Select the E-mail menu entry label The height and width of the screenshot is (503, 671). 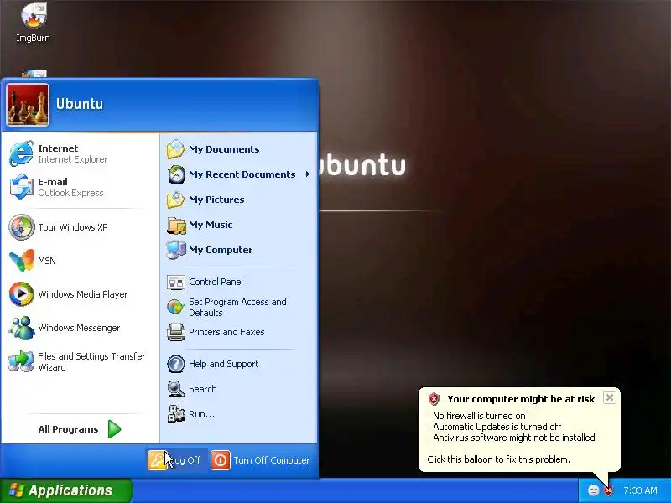point(53,182)
